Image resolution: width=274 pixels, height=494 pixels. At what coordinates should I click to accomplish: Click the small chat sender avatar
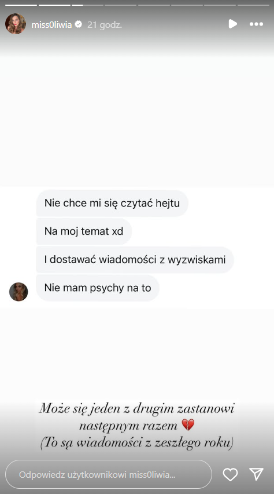18,292
